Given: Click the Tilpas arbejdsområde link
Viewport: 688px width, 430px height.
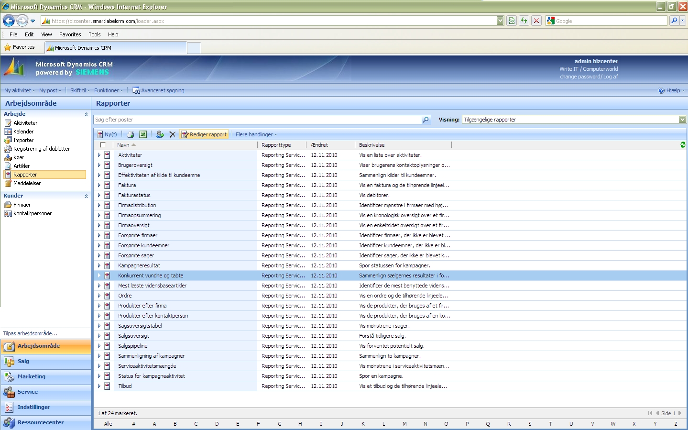Looking at the screenshot, I should coord(30,333).
